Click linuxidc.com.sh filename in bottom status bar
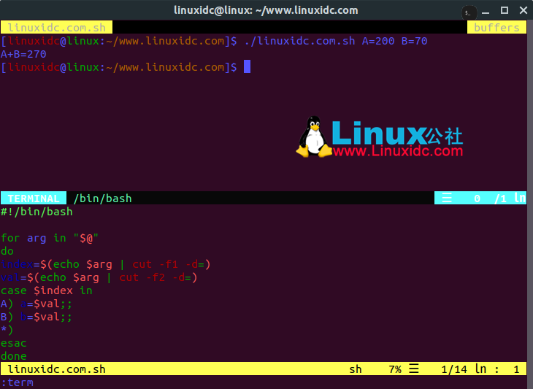 coord(56,369)
